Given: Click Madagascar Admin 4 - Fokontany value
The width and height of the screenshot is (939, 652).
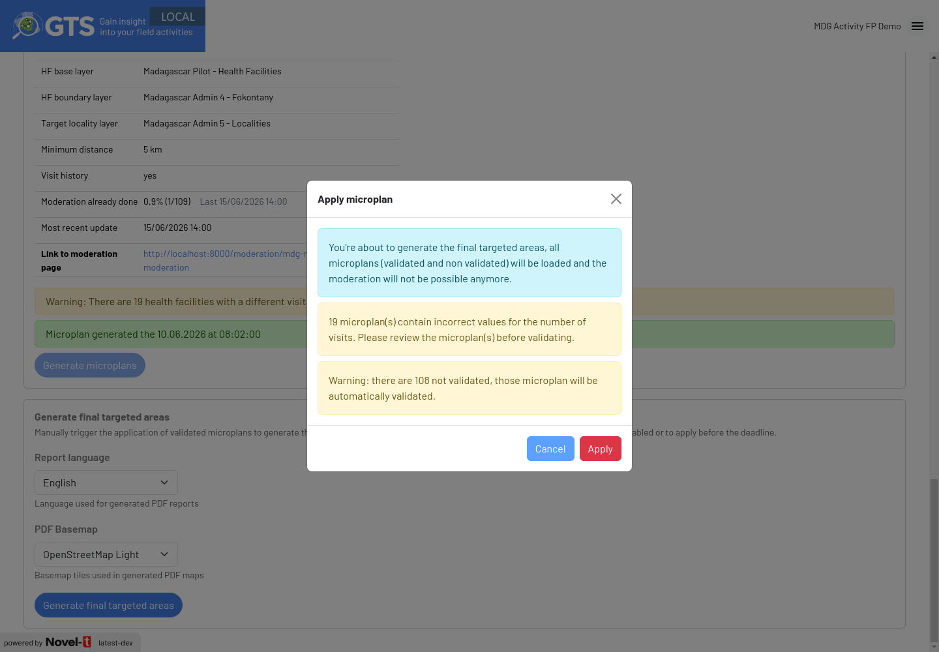Looking at the screenshot, I should tap(208, 97).
